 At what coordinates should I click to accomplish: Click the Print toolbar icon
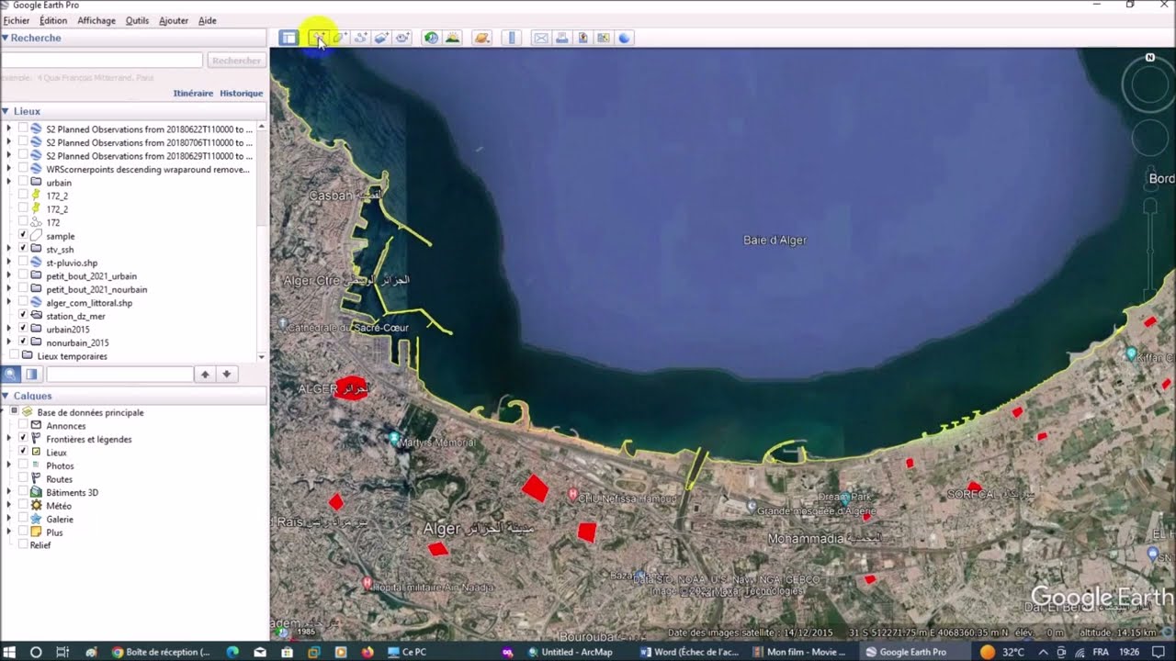pyautogui.click(x=561, y=38)
